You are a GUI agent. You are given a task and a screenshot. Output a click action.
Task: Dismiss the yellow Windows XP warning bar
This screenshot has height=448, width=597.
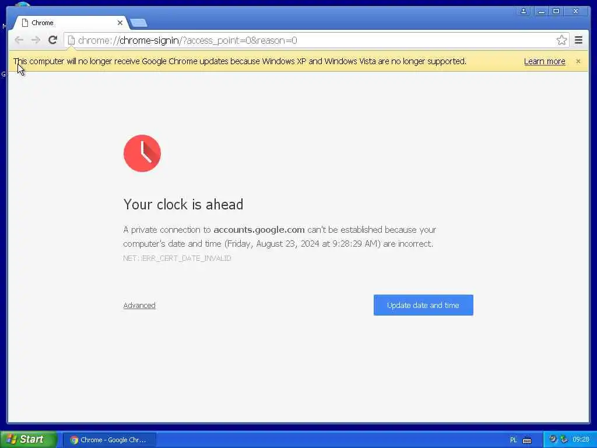tap(578, 61)
